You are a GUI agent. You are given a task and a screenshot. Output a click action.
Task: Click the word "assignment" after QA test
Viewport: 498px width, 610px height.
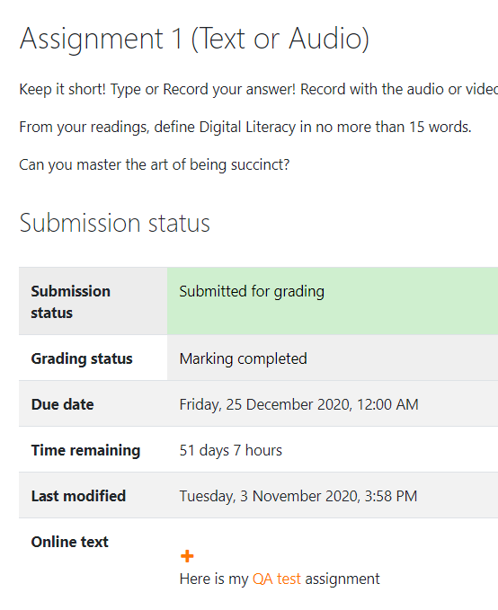(x=342, y=579)
